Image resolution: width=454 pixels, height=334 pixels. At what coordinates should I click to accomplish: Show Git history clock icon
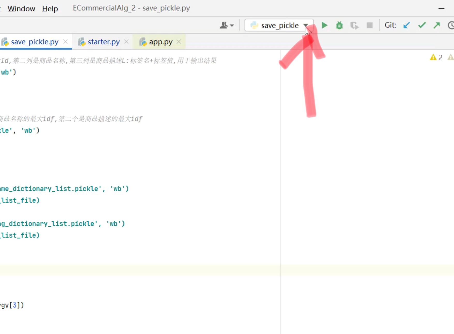coord(451,25)
